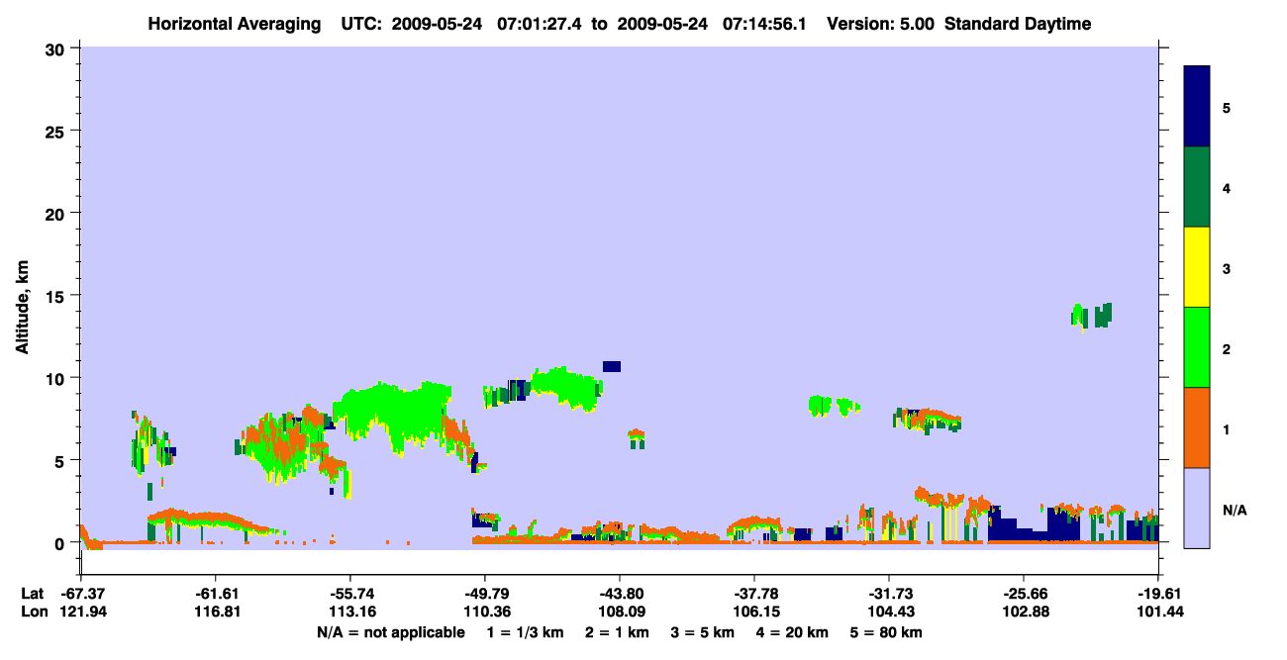Click 'Standard Daytime' in the title
This screenshot has height=660, width=1287.
[x=1018, y=24]
